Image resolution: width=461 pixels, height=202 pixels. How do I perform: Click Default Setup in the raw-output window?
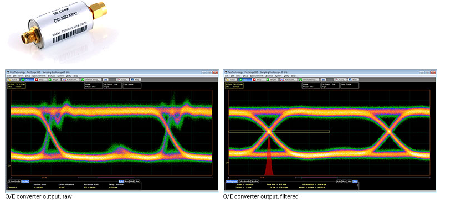click(x=91, y=80)
